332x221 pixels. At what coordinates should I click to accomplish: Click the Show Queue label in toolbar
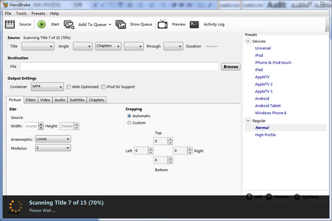(141, 24)
